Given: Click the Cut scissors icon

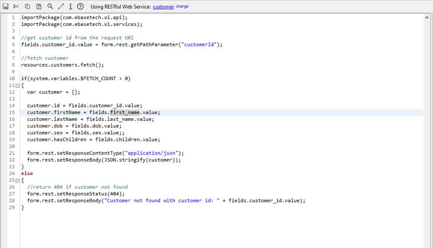Looking at the screenshot, I should pyautogui.click(x=16, y=6).
